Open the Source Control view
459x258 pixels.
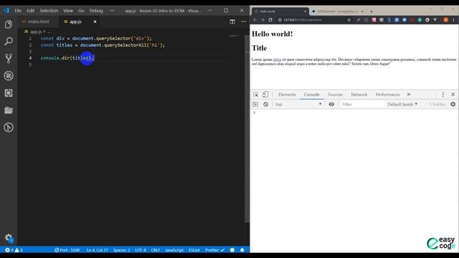(9, 59)
